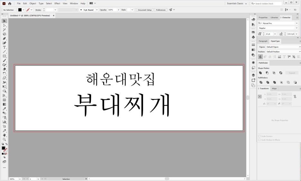Image resolution: width=301 pixels, height=181 pixels.
Task: Open the Figure Default Figure dropdown
Action: coord(283,47)
